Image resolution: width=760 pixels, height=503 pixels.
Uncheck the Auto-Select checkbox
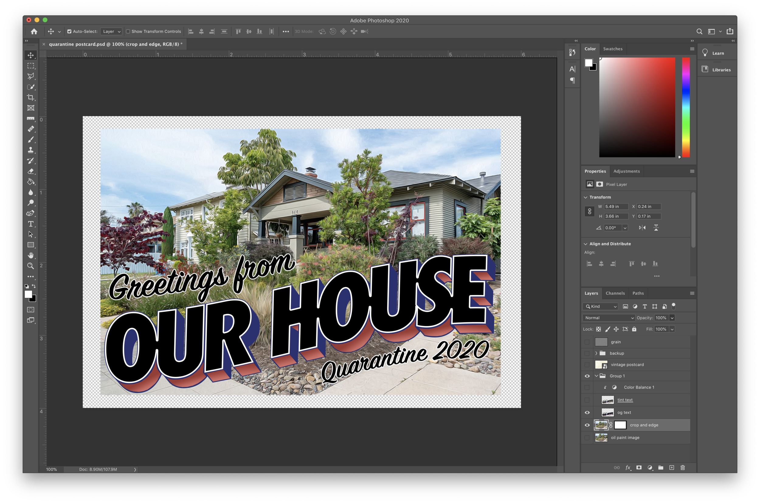[x=69, y=32]
